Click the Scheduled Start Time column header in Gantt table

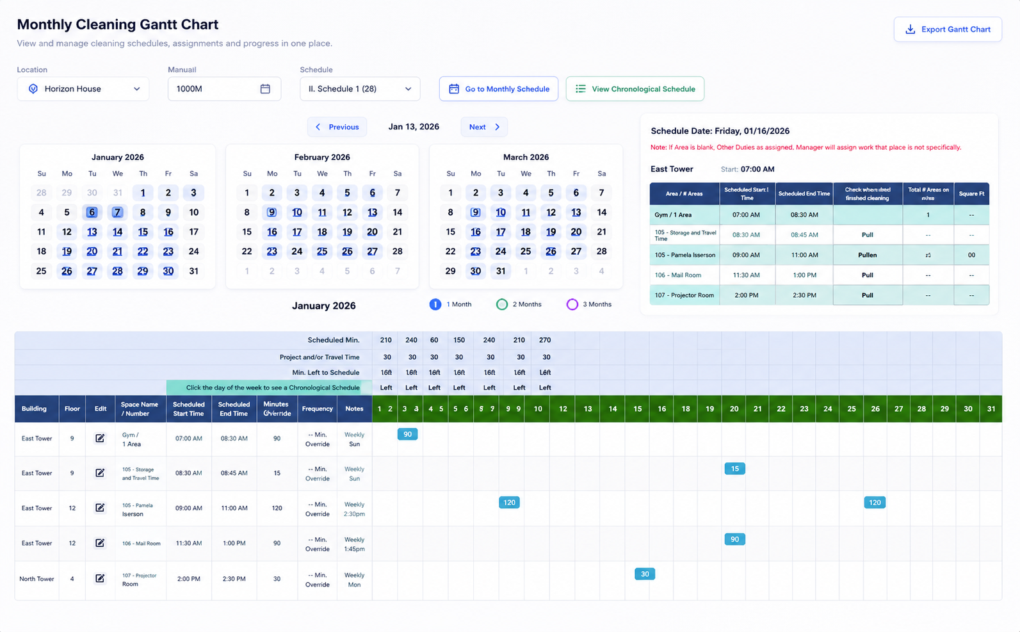pyautogui.click(x=189, y=409)
